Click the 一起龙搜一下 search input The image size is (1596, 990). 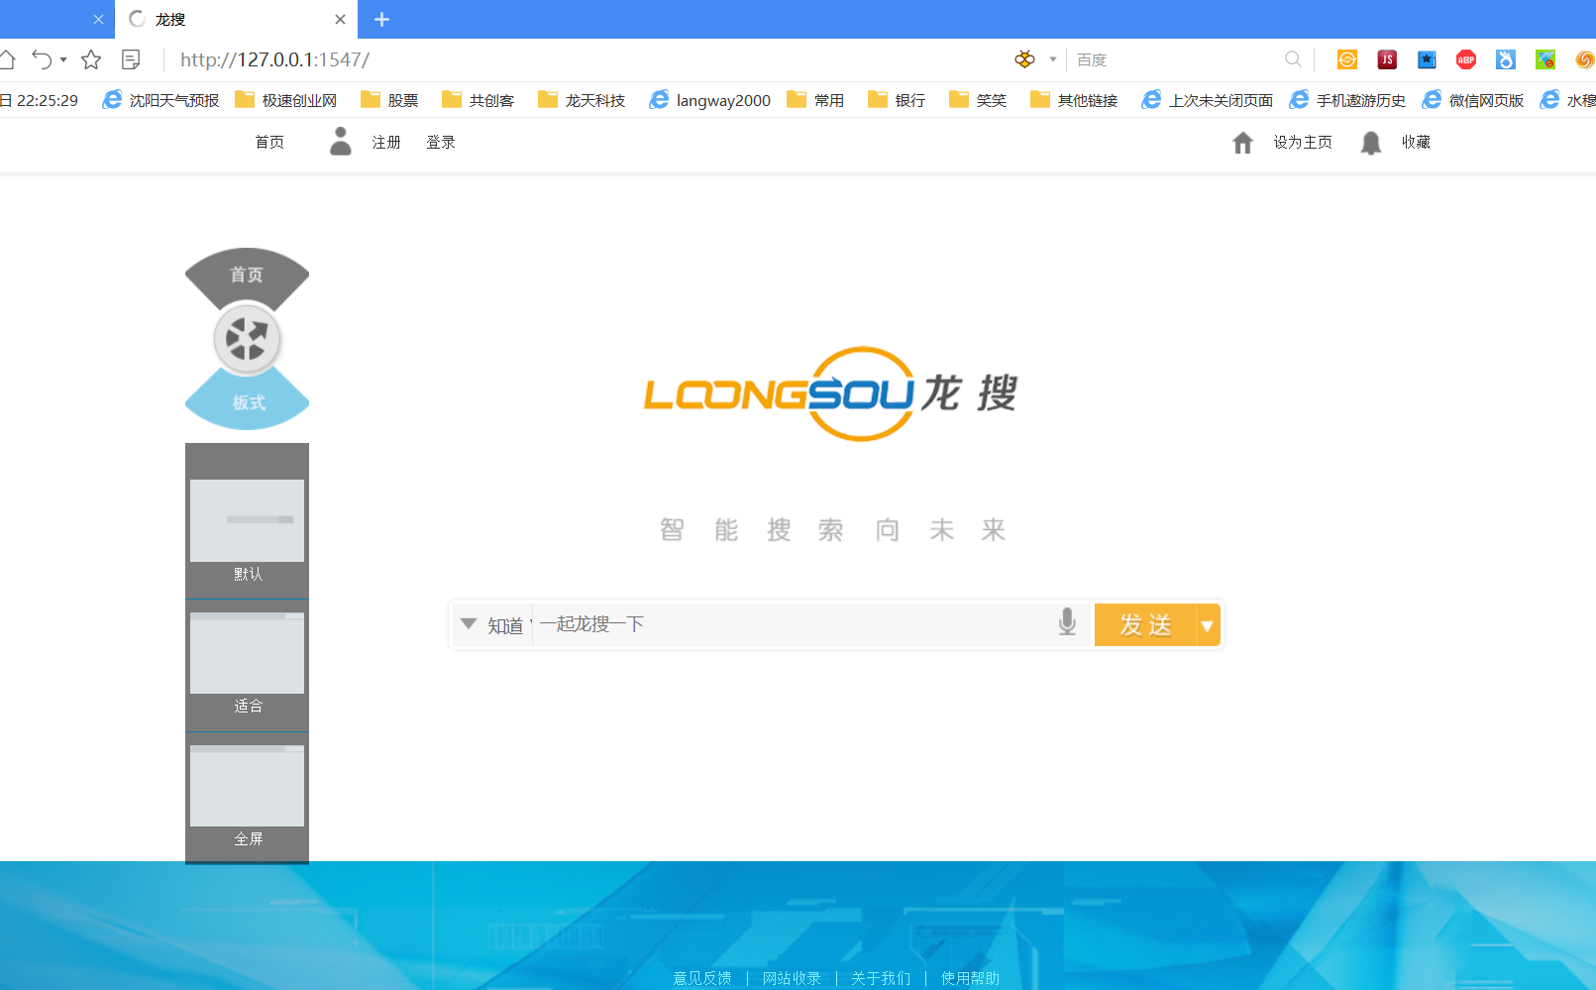point(793,624)
